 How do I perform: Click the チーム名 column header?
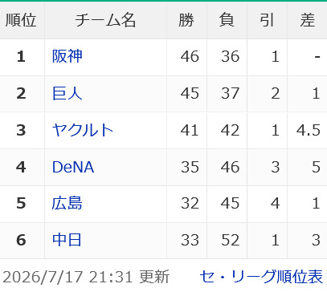click(x=105, y=20)
